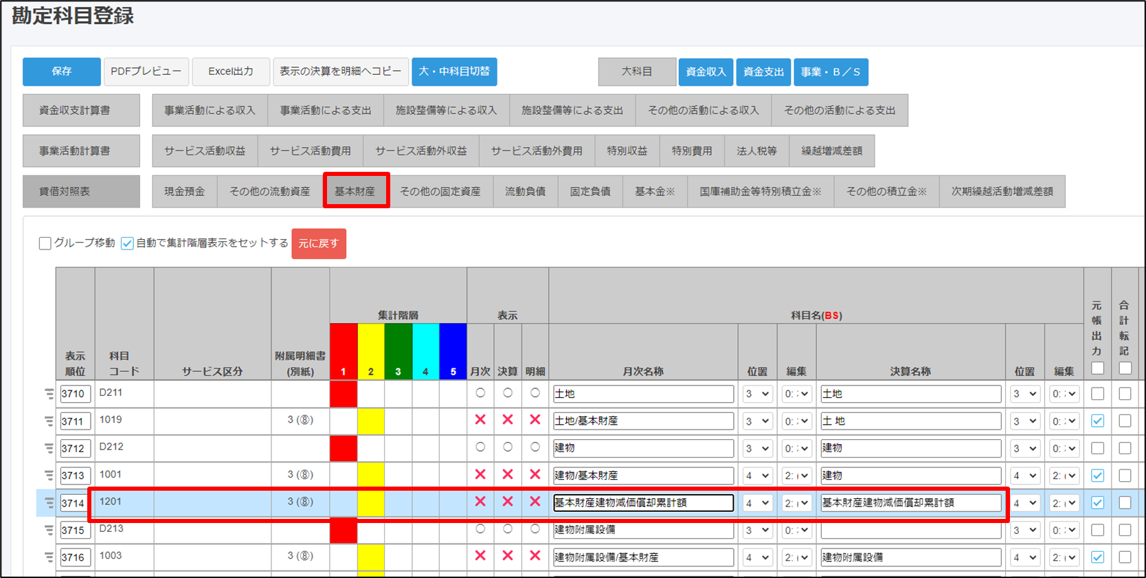
Task: Uncheck 元帳出力 checkbox for row 3711
Action: click(x=1097, y=421)
